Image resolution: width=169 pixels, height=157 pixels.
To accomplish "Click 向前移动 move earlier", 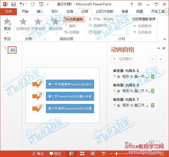I will pyautogui.click(x=142, y=26).
